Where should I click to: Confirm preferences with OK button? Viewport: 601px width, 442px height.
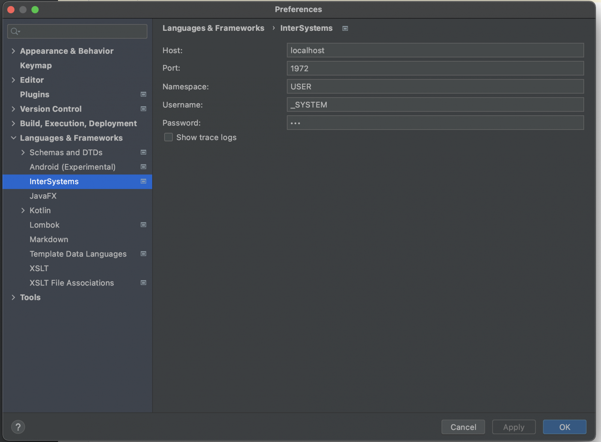[564, 427]
